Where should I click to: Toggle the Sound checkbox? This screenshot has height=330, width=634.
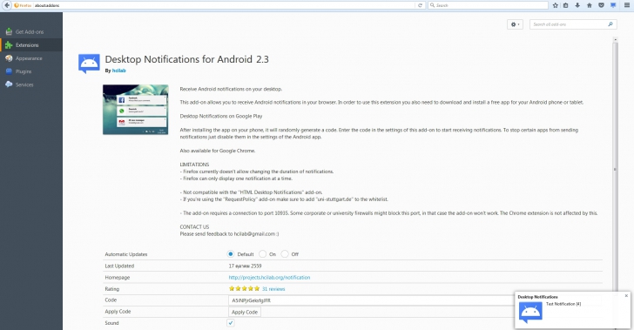(x=231, y=323)
